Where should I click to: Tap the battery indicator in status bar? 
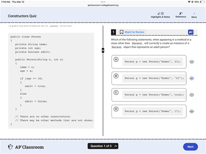202,2
